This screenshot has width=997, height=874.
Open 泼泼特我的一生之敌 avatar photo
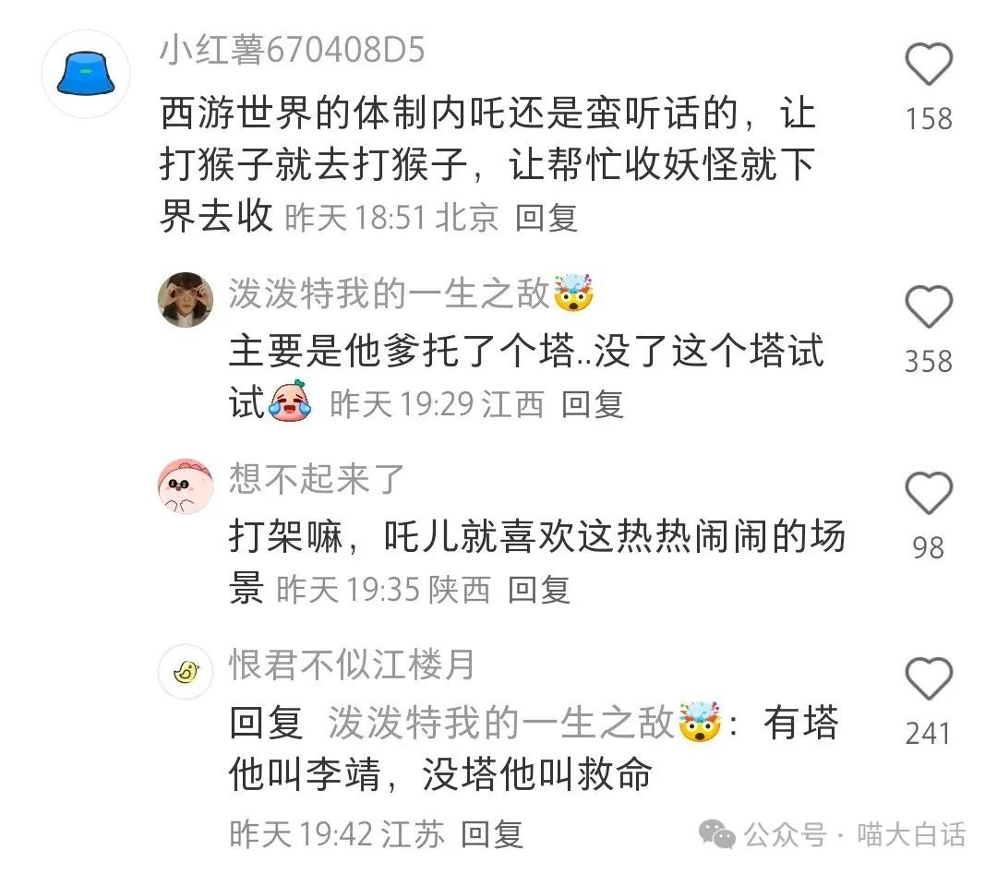(x=185, y=299)
